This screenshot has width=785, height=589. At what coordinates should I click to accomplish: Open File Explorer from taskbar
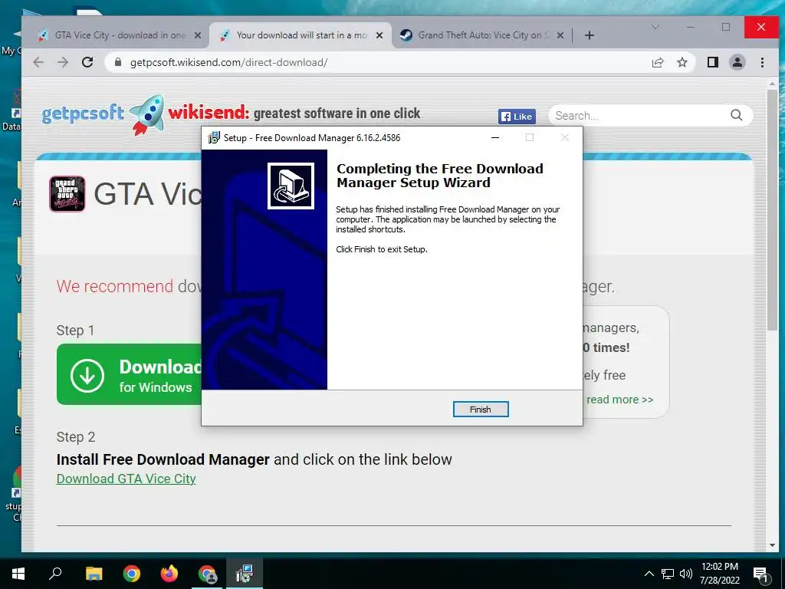tap(94, 574)
